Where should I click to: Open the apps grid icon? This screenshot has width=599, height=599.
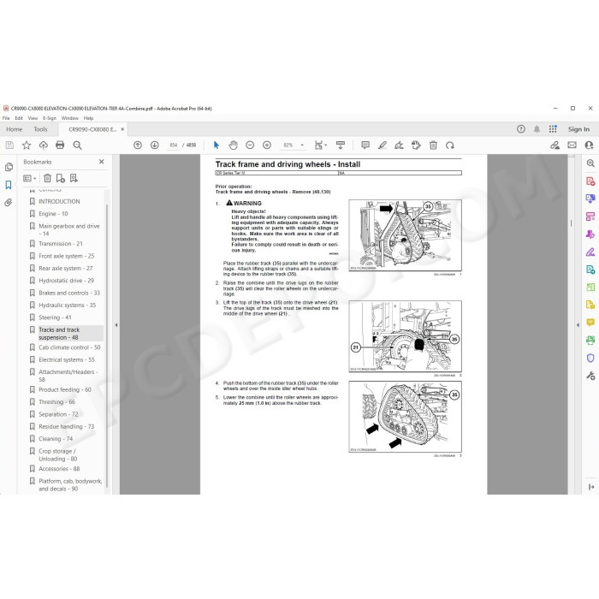[x=553, y=129]
